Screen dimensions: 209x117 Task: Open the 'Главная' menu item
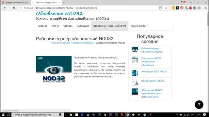[x=43, y=26]
